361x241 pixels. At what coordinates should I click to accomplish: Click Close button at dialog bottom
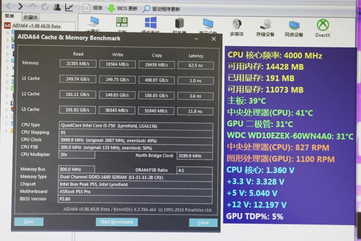click(203, 223)
